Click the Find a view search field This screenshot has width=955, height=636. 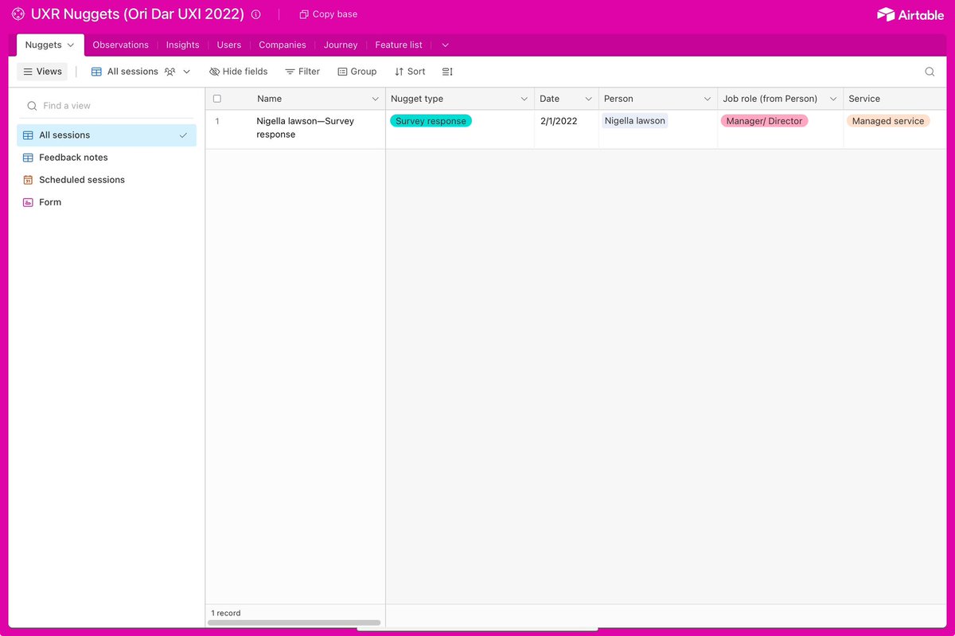click(x=107, y=106)
